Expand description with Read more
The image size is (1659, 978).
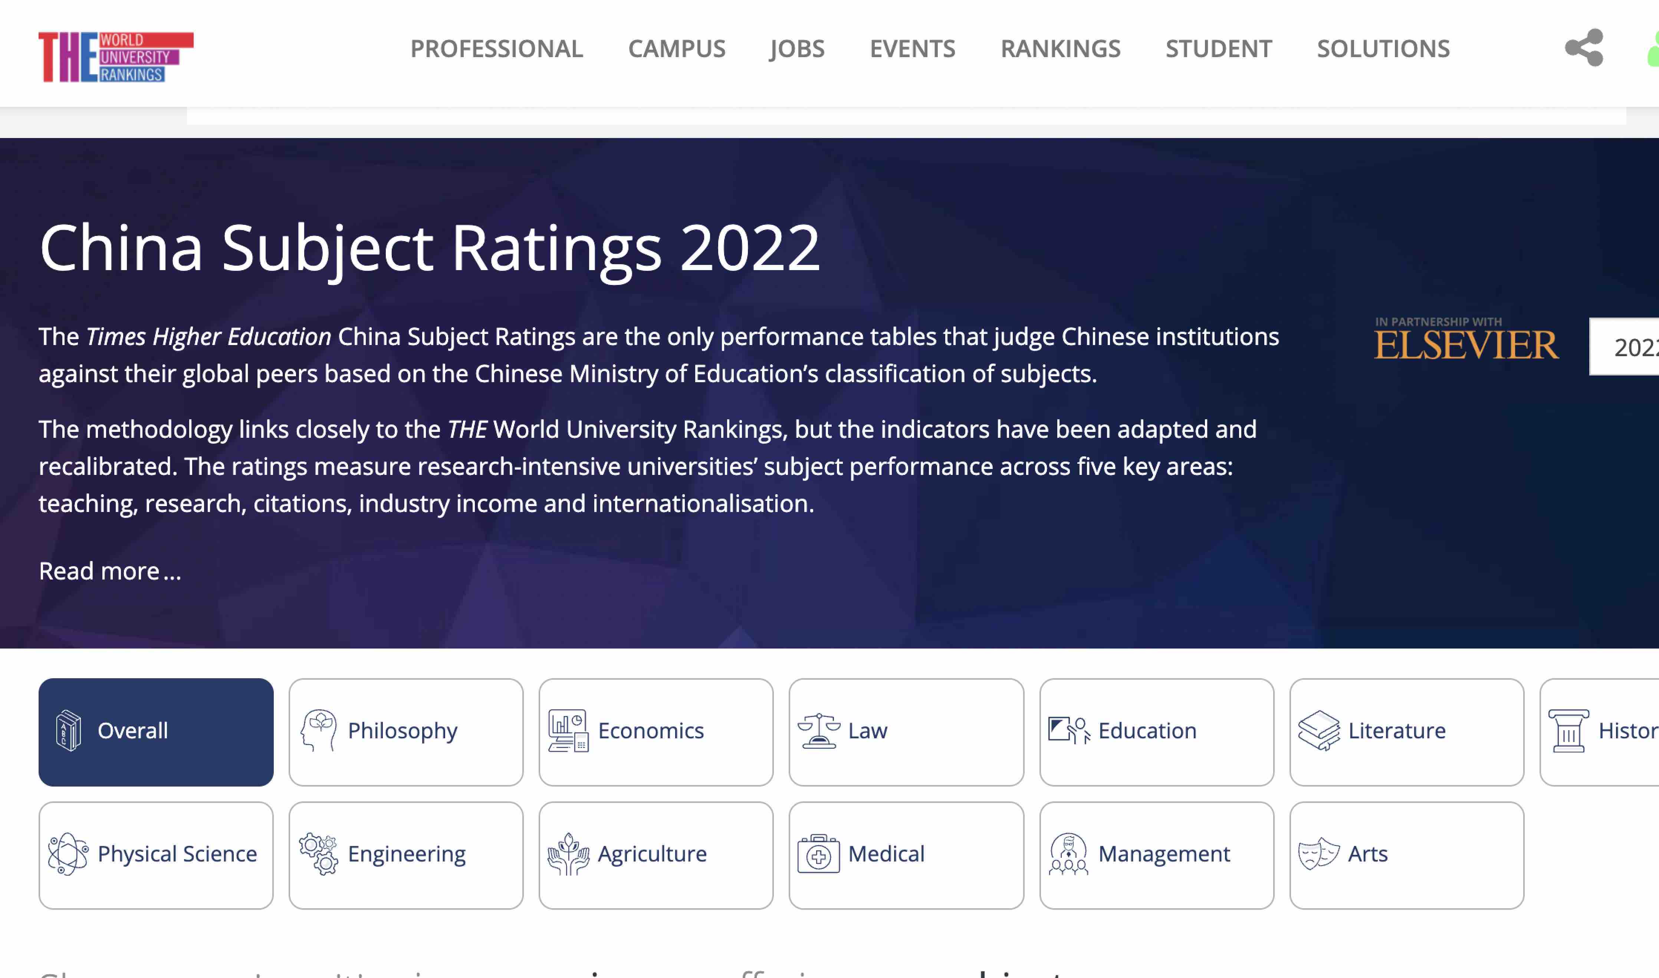pyautogui.click(x=110, y=571)
